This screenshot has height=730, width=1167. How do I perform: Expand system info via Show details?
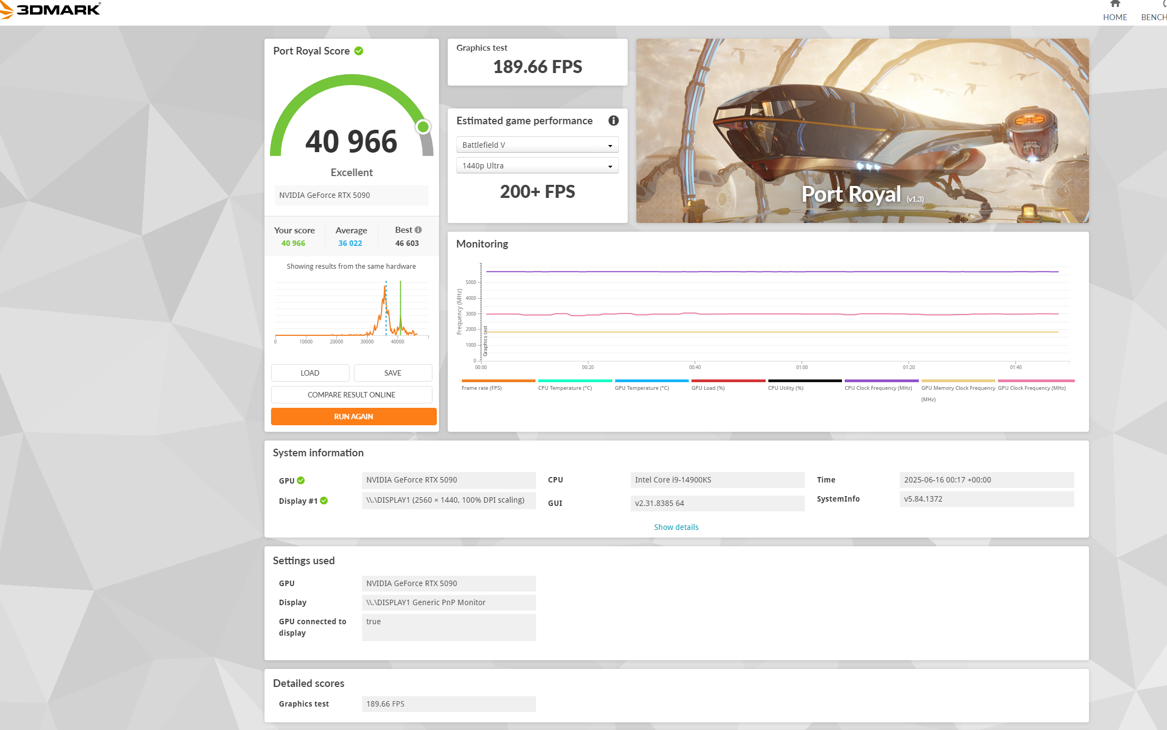676,527
